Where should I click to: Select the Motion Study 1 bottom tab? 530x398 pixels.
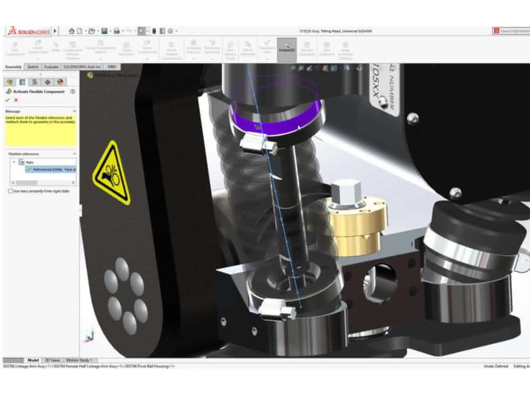coord(79,360)
